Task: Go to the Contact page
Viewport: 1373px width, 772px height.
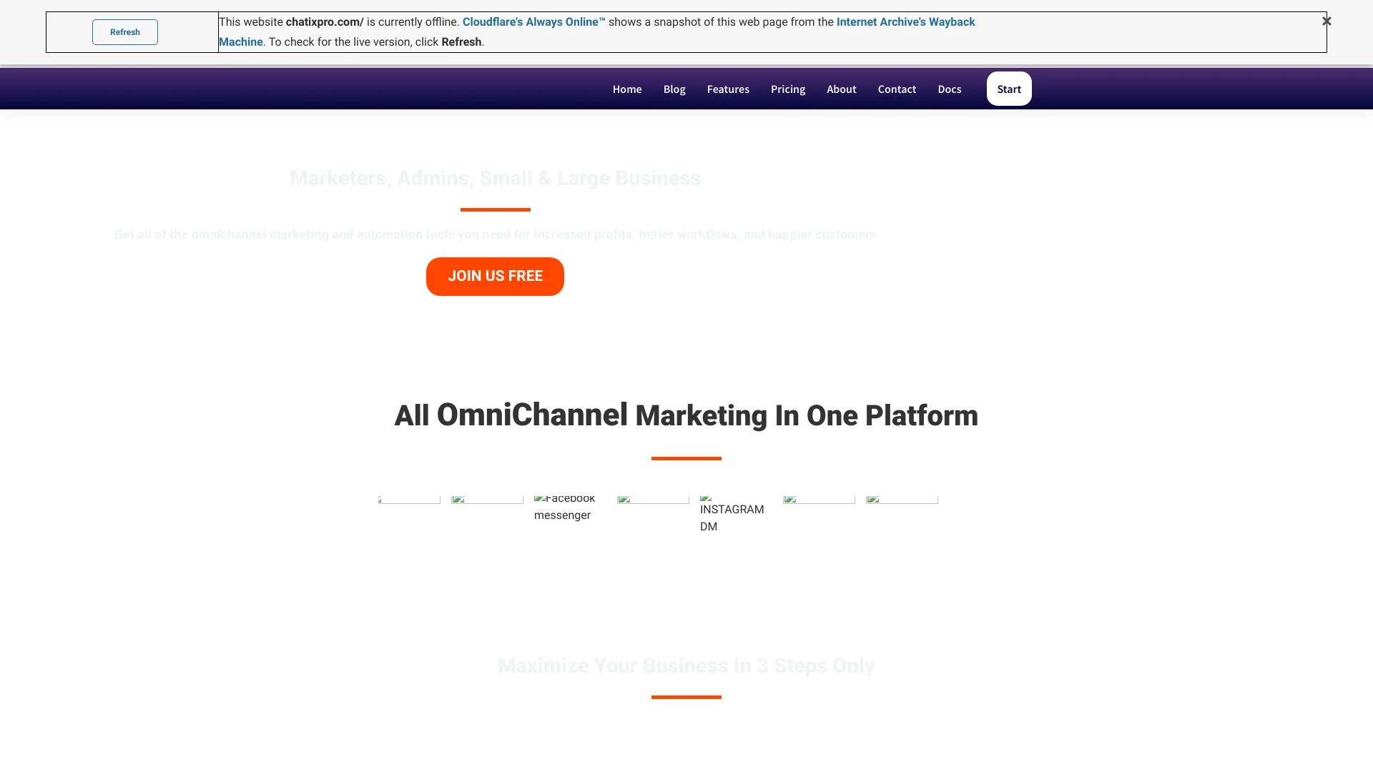Action: (896, 89)
